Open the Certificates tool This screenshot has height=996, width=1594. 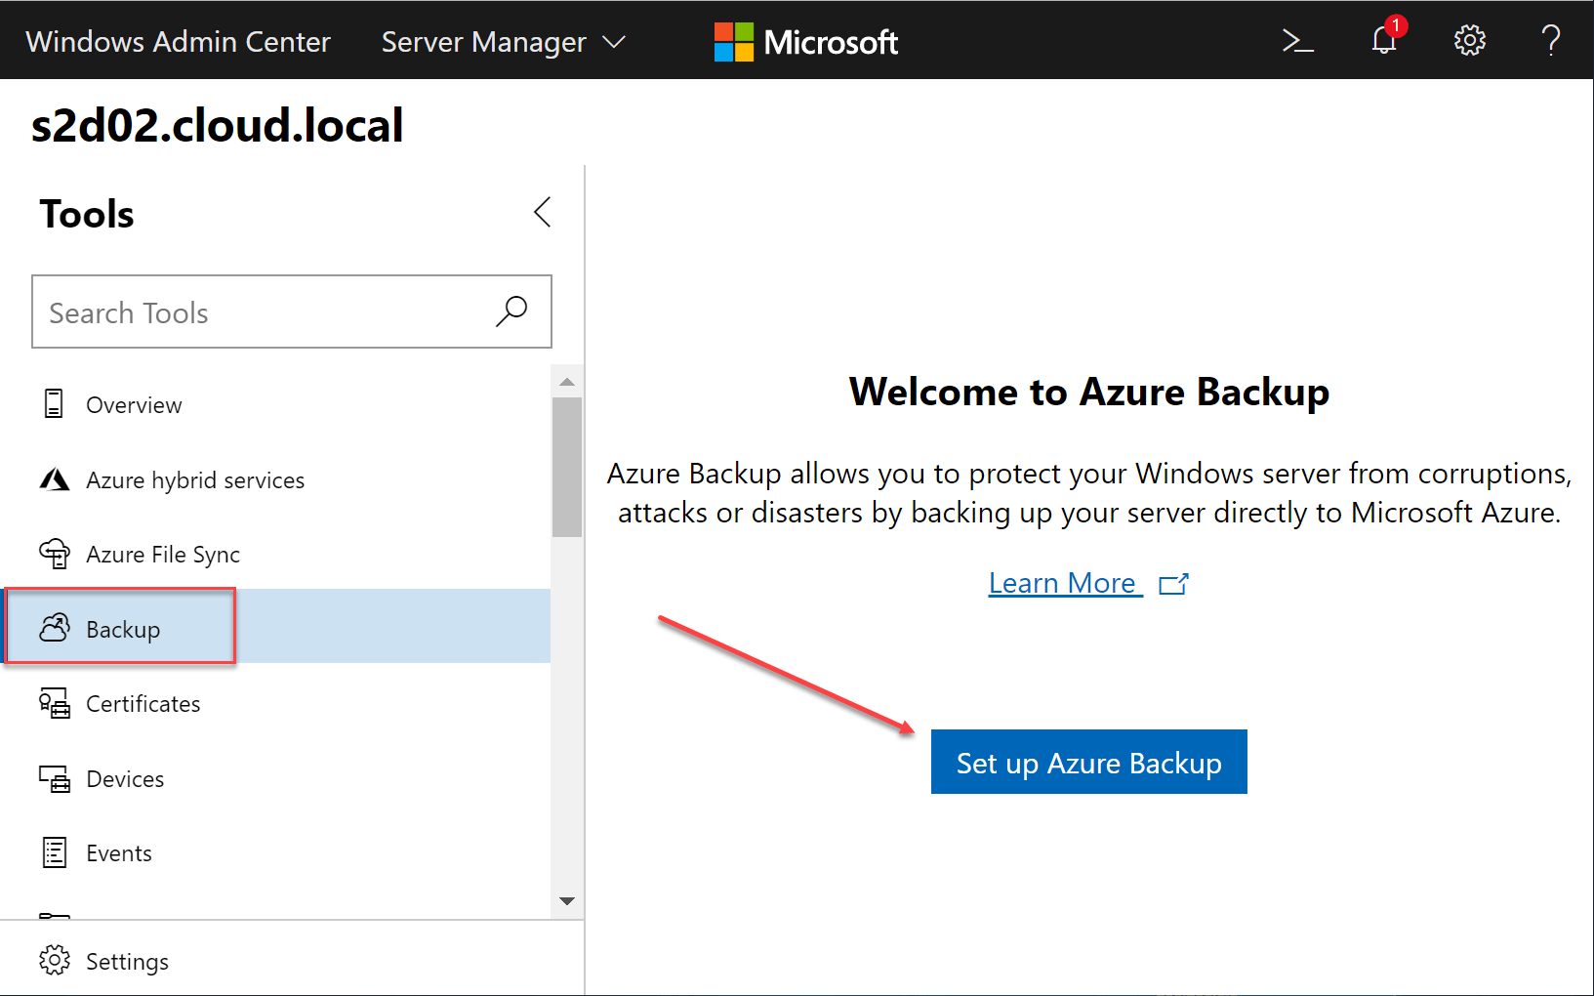[x=275, y=703]
